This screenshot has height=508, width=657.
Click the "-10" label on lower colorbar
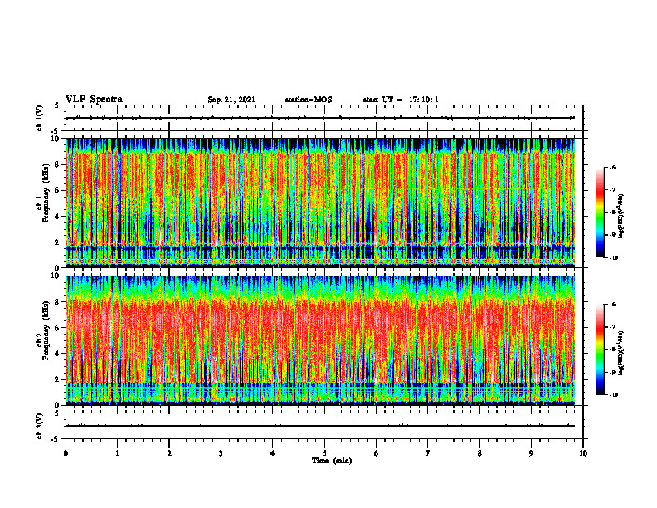[613, 395]
